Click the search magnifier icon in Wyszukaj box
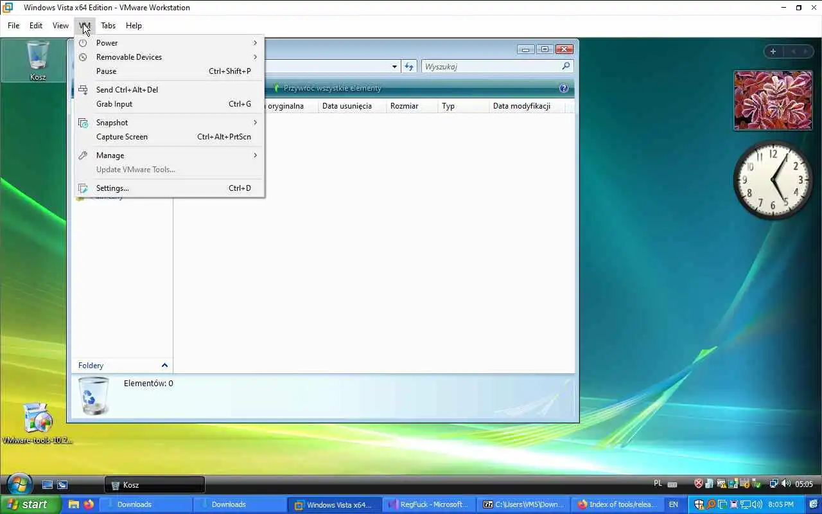The image size is (822, 514). (566, 66)
